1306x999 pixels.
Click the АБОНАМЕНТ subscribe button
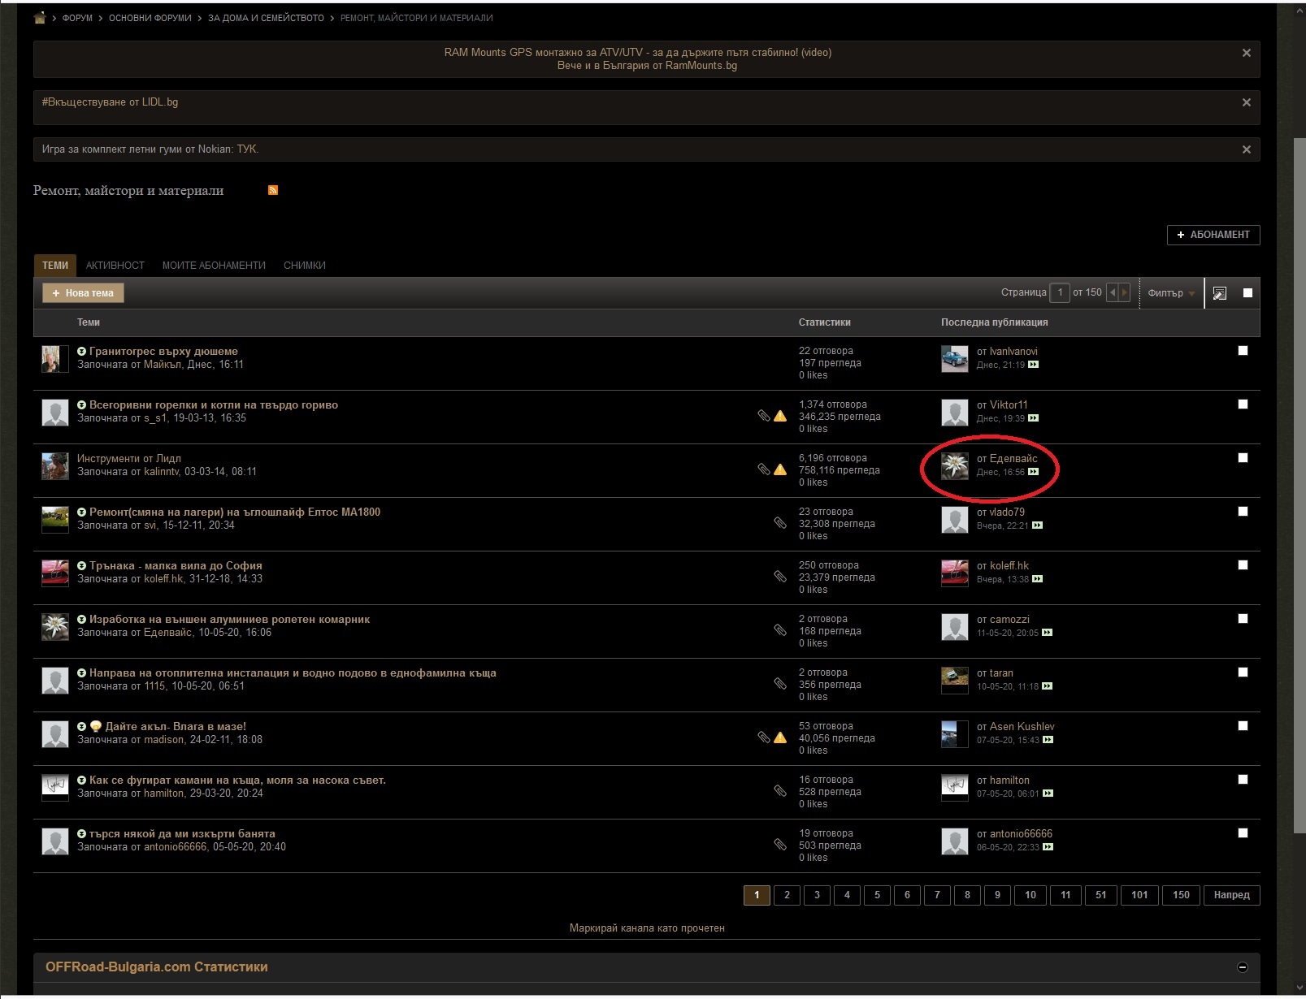coord(1213,235)
